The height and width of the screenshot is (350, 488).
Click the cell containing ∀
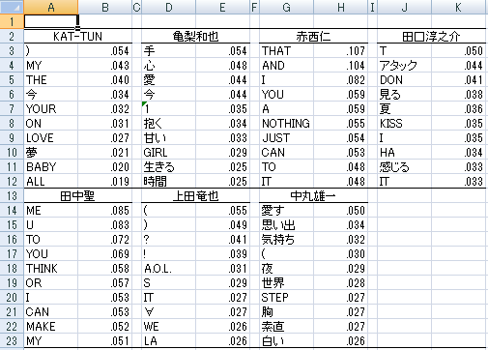coord(168,311)
